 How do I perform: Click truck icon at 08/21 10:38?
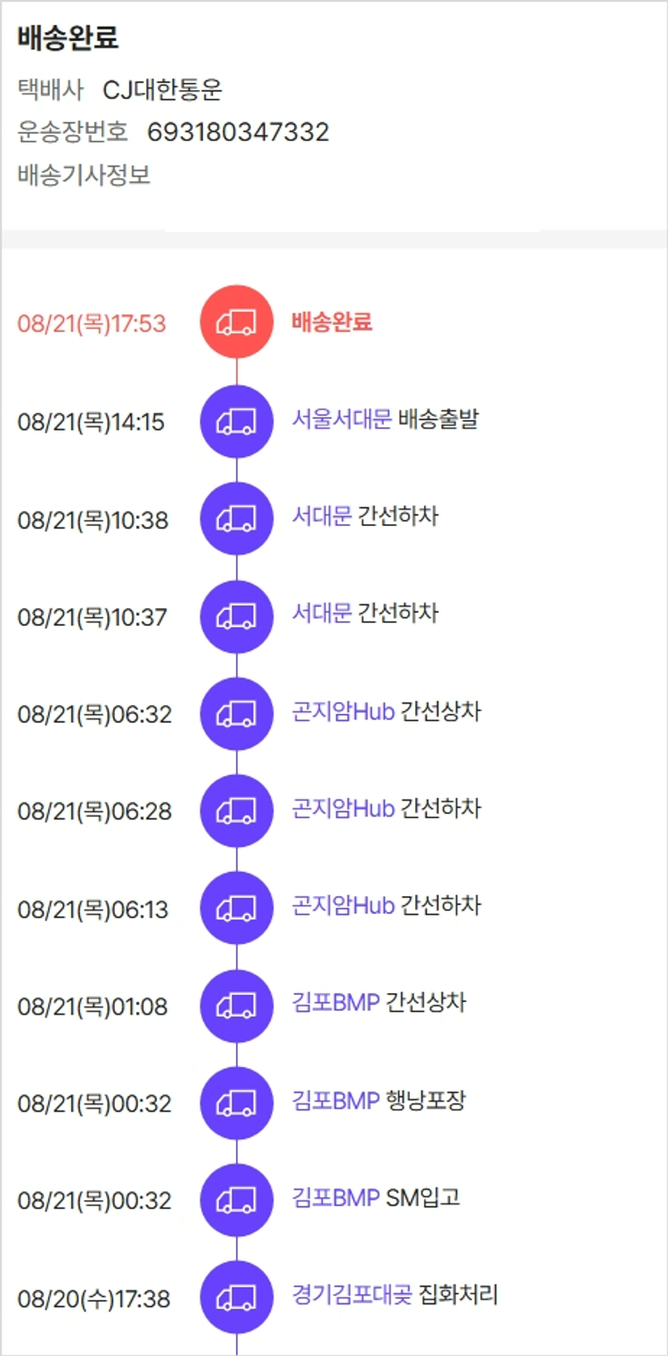click(237, 518)
